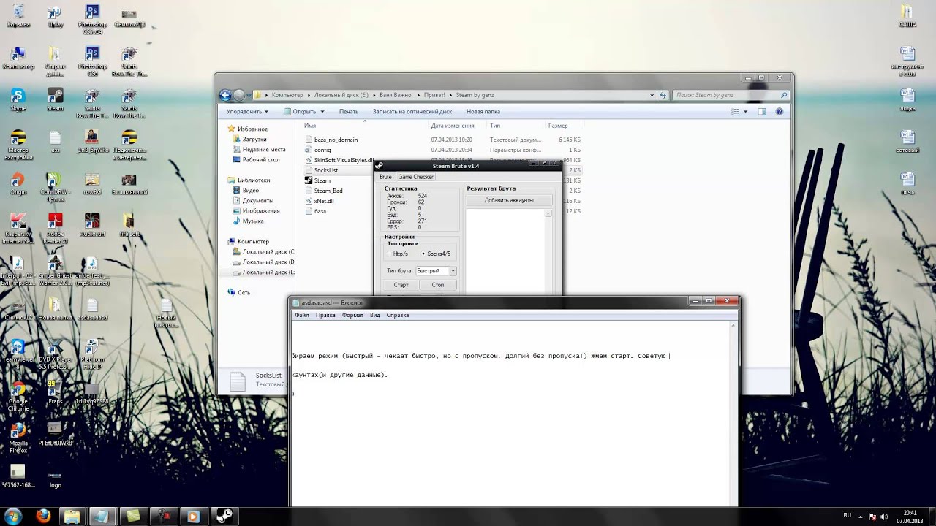Select the Http/s proxy type radio button
936x526 pixels.
click(390, 254)
